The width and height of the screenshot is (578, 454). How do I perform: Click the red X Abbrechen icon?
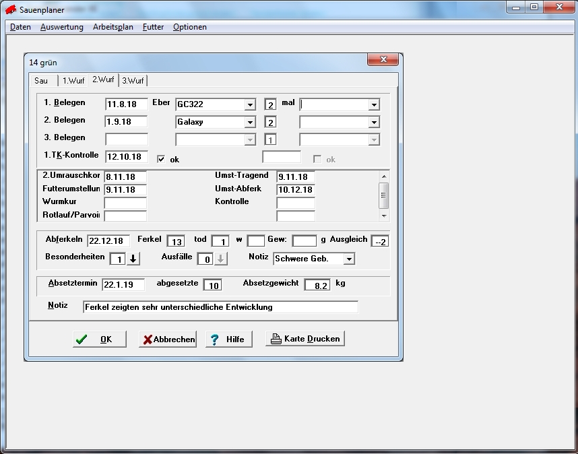(x=147, y=339)
